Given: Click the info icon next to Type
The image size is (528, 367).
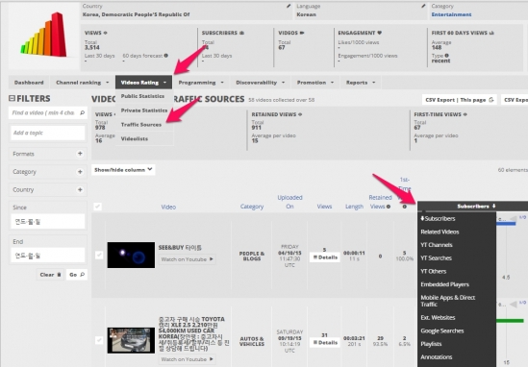Looking at the screenshot, I should coord(446,56).
